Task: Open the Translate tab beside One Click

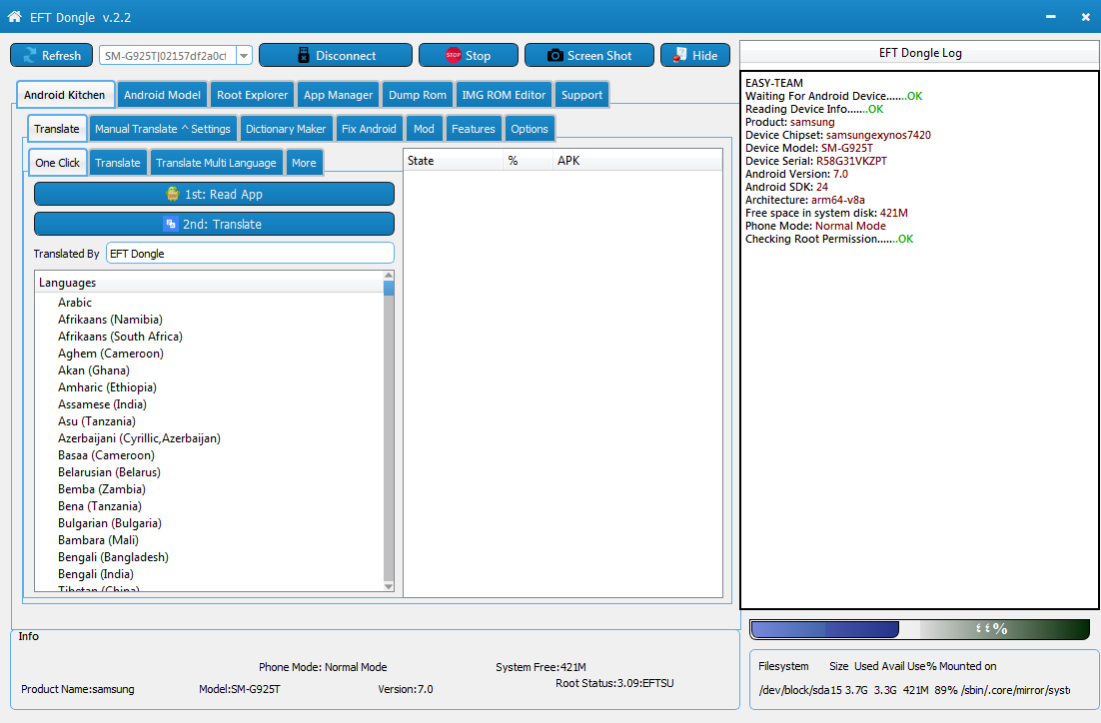Action: pos(118,162)
